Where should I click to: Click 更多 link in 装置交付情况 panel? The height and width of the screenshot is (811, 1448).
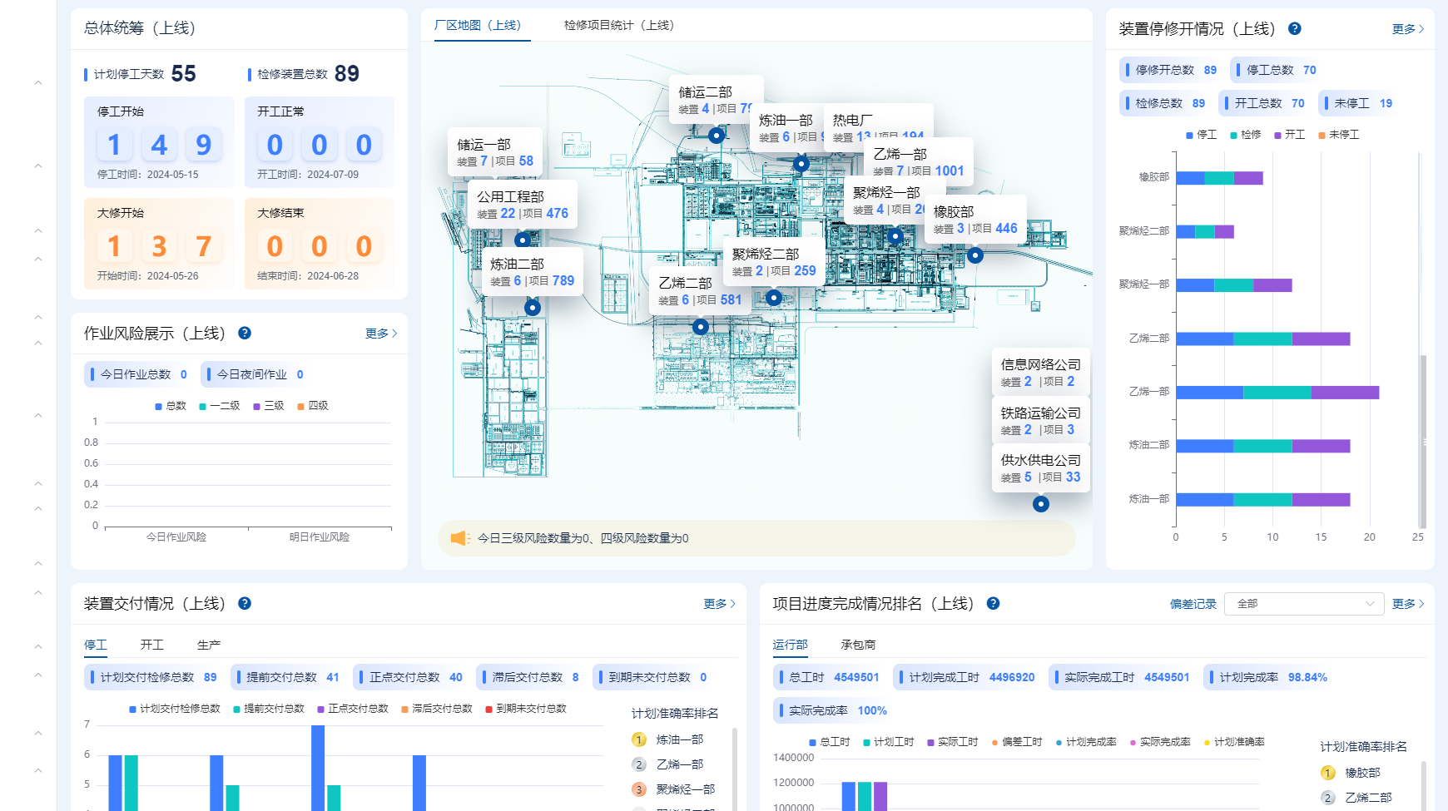(x=718, y=604)
